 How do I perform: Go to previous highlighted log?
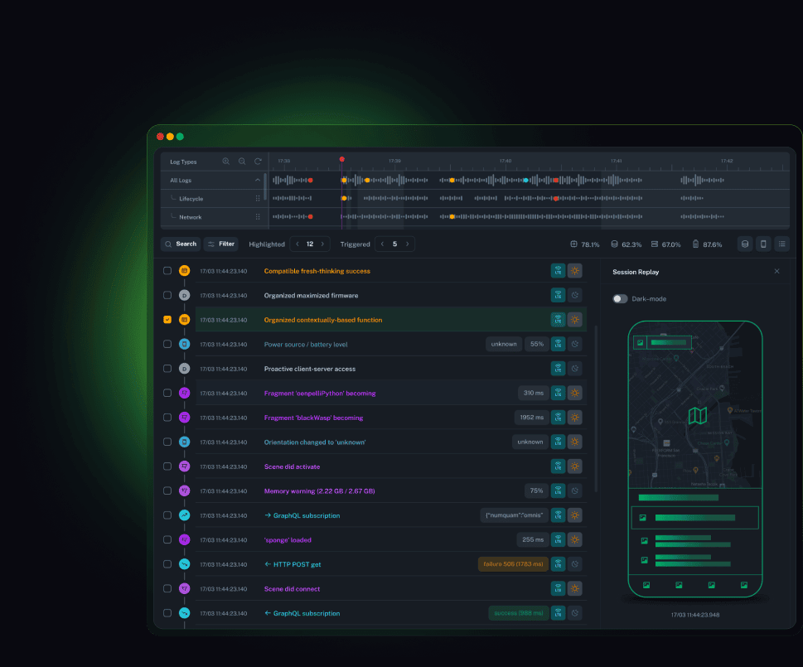coord(297,244)
